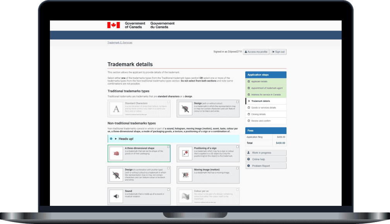Click the Canada flag logo
Image resolution: width=390 pixels, height=224 pixels.
[x=113, y=25]
